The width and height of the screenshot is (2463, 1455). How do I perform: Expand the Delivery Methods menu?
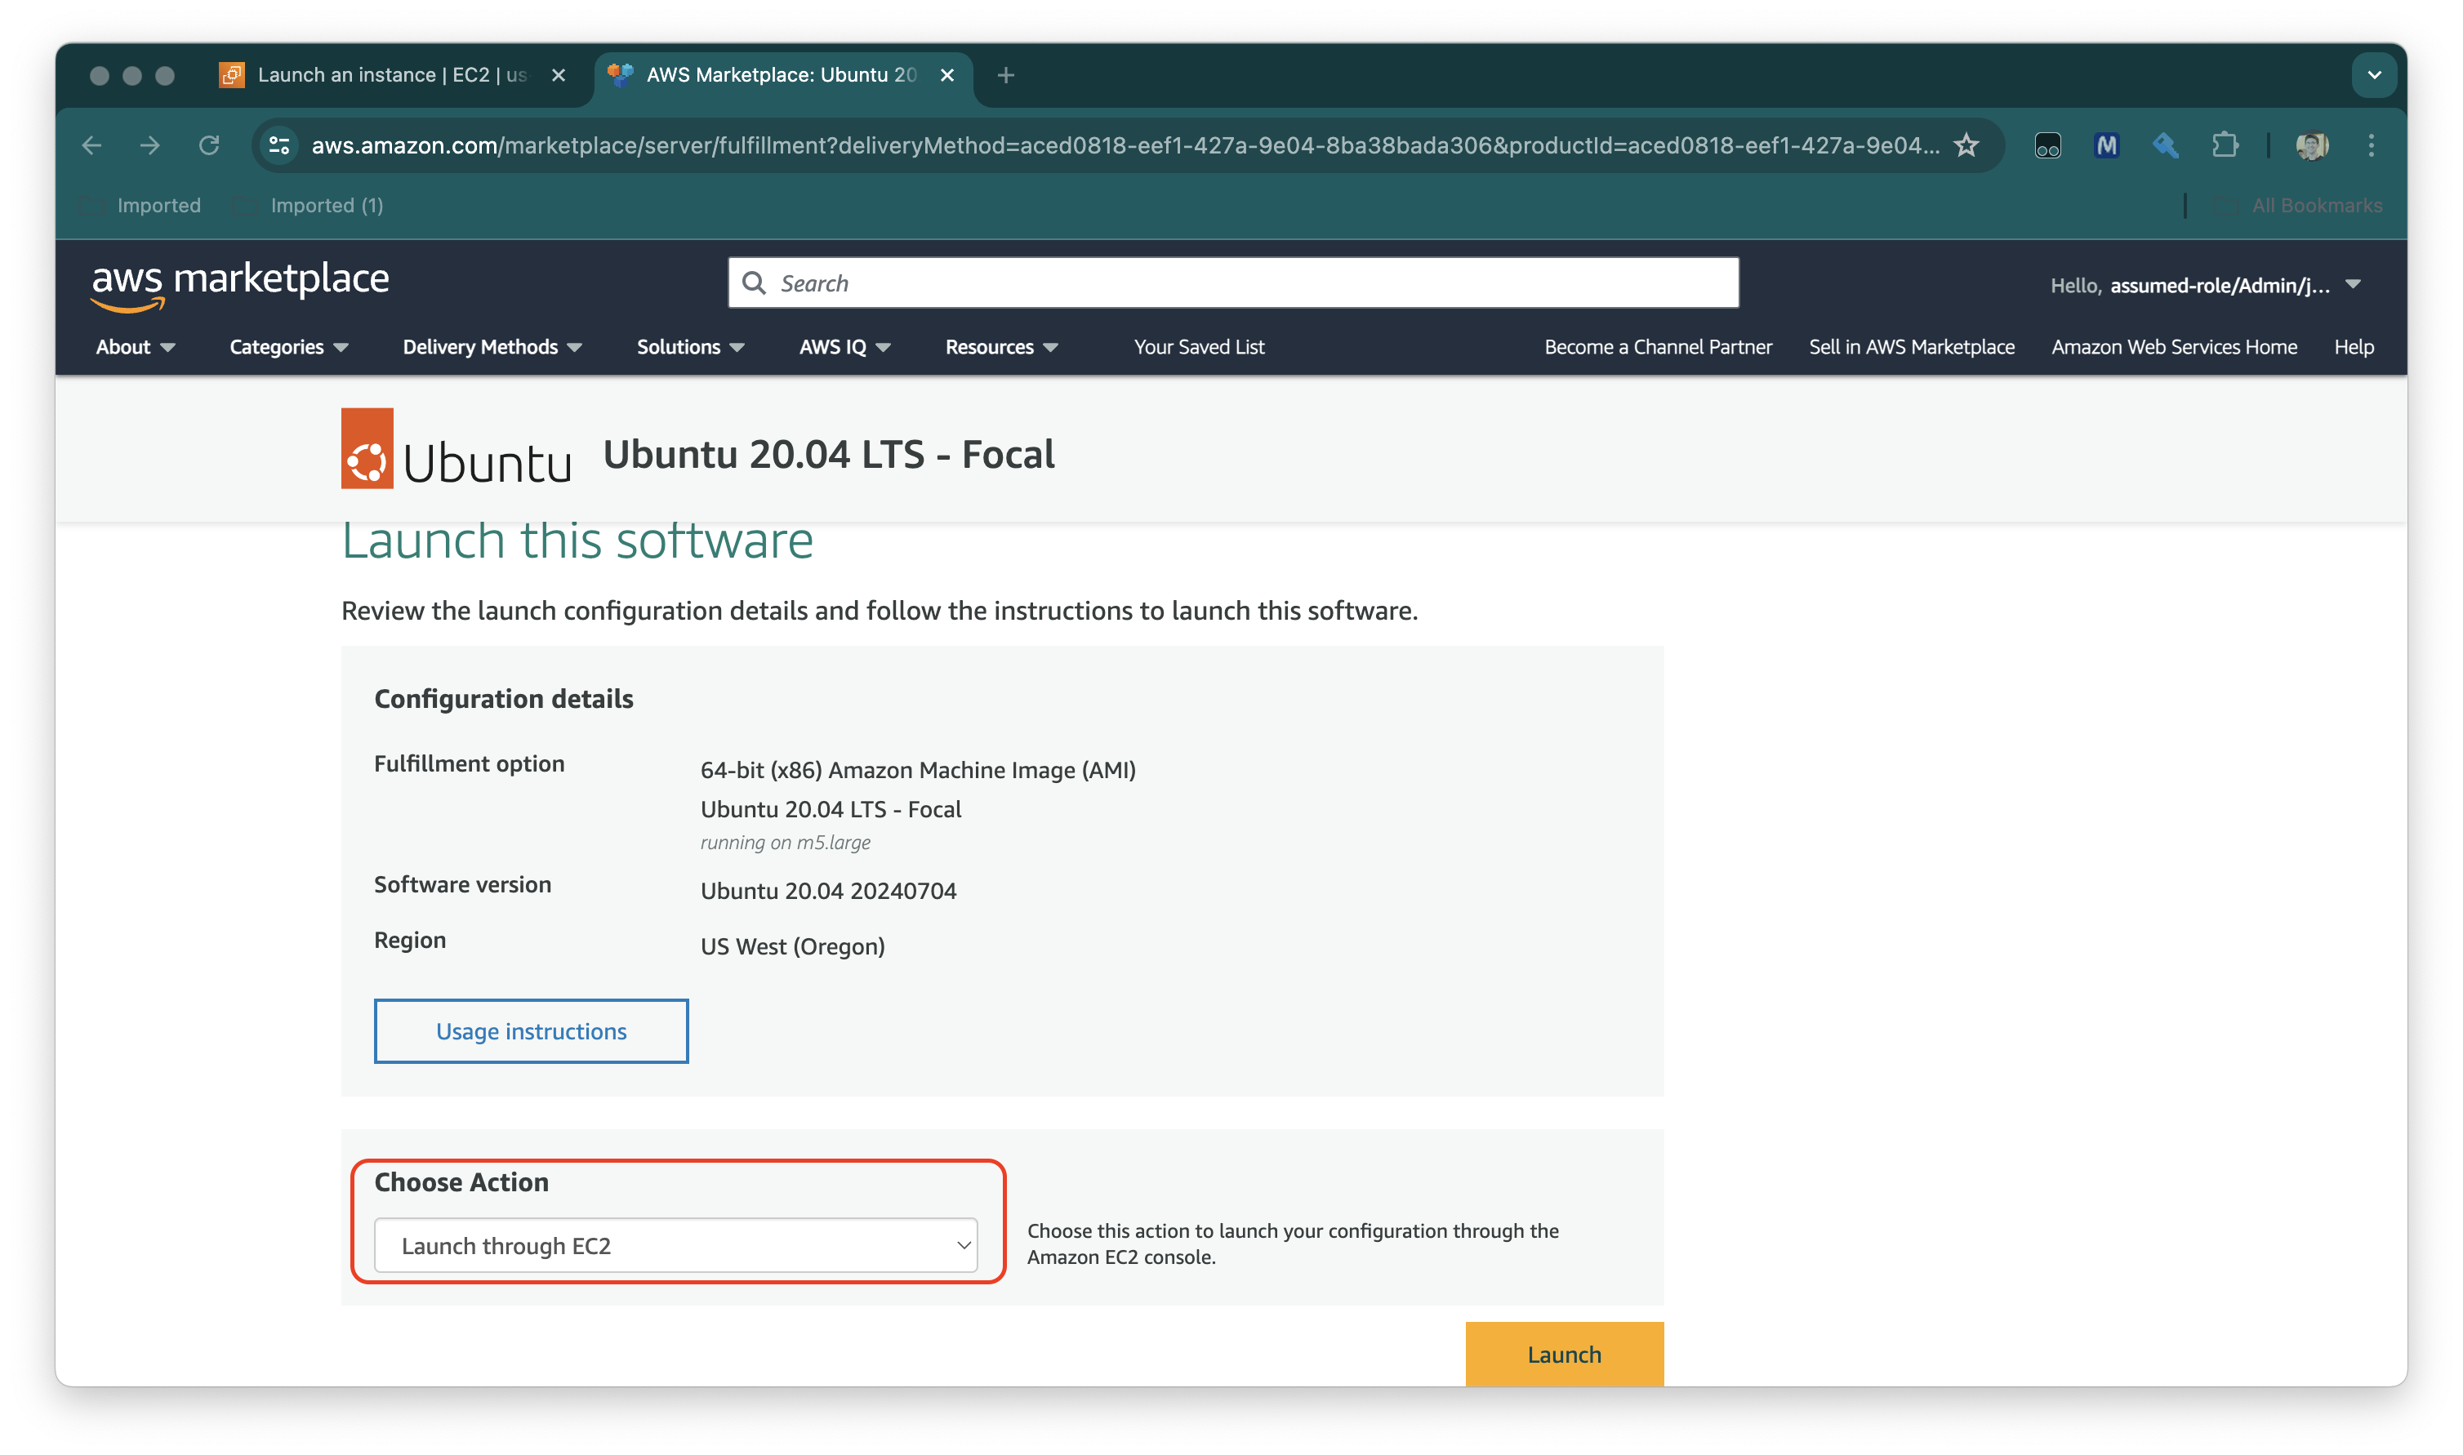coord(492,347)
